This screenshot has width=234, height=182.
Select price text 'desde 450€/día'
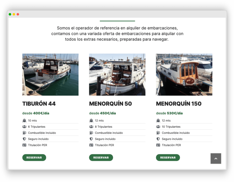pyautogui.click(x=102, y=113)
